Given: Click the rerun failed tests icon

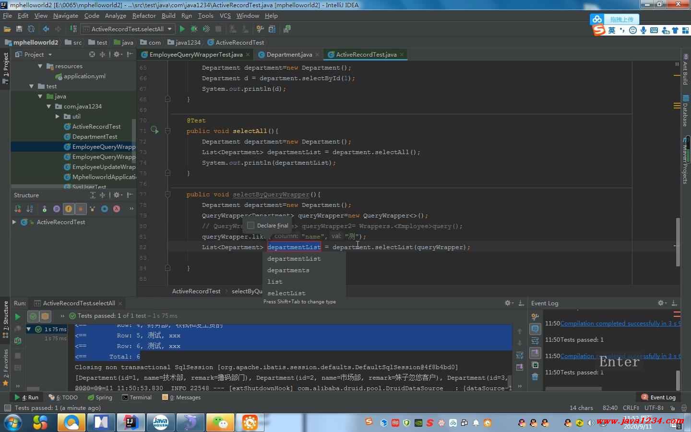Looking at the screenshot, I should click(x=18, y=328).
